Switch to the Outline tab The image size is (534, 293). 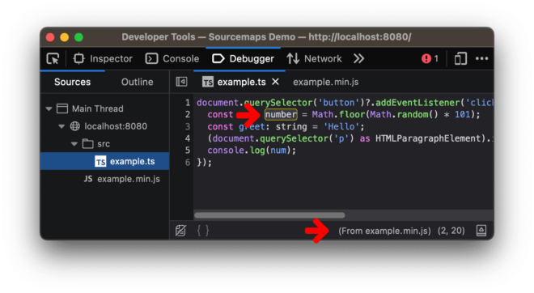[x=138, y=82]
